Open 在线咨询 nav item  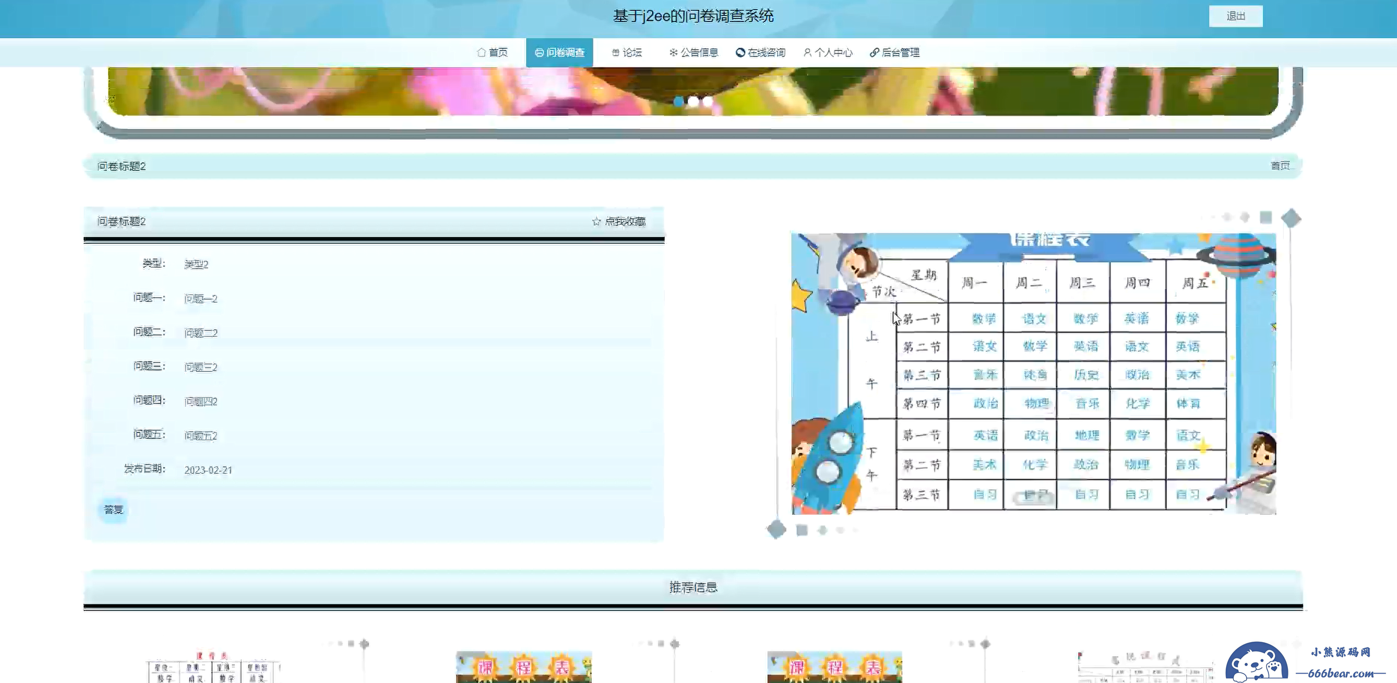pyautogui.click(x=760, y=53)
